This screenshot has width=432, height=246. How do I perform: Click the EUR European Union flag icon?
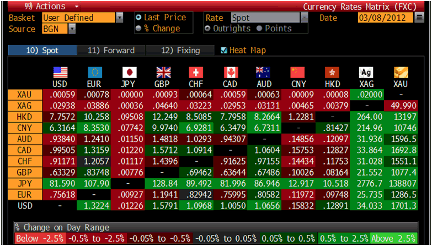click(94, 73)
